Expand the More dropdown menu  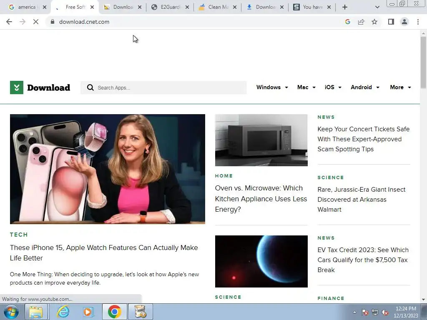(400, 87)
